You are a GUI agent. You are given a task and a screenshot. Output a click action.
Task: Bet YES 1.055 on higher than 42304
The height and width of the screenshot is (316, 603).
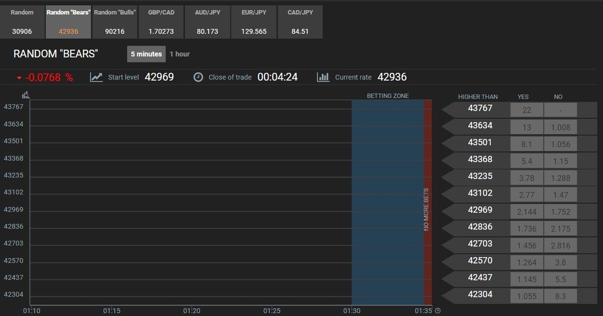pyautogui.click(x=526, y=297)
